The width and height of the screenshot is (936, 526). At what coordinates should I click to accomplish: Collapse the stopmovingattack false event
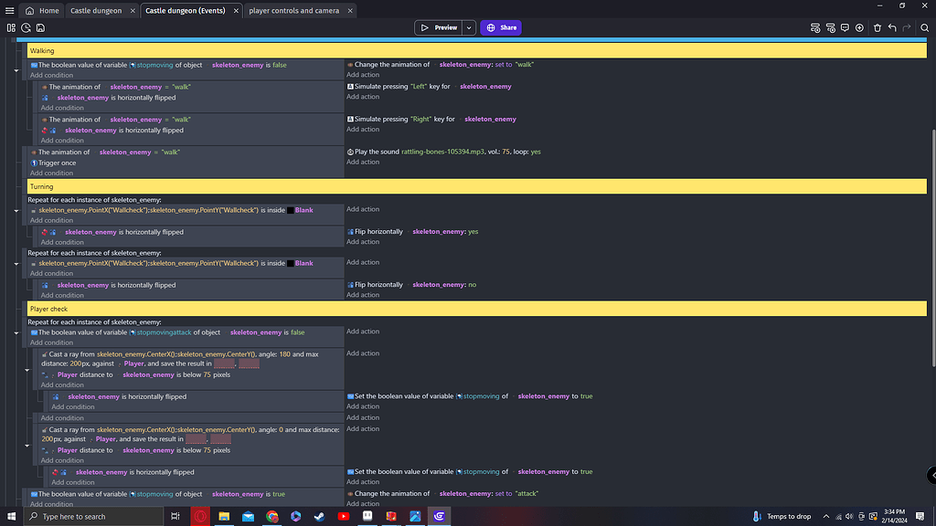[16, 332]
